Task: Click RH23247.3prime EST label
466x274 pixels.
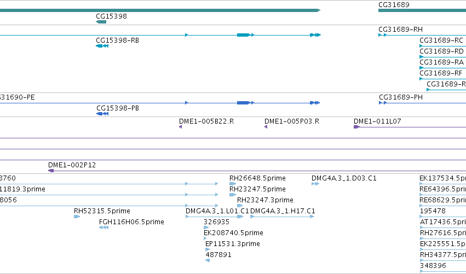Action: 265,200
